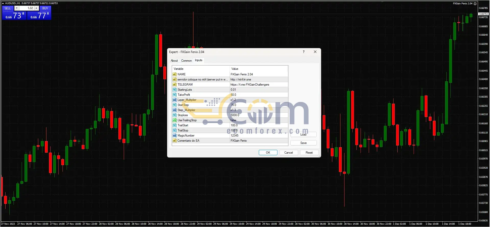
Task: Click the TrailStop row icon
Action: pyautogui.click(x=175, y=130)
